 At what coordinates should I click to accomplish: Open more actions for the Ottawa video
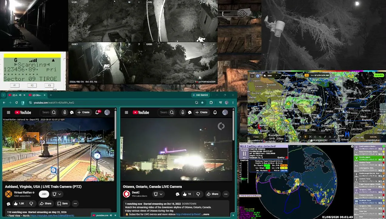tap(226, 194)
